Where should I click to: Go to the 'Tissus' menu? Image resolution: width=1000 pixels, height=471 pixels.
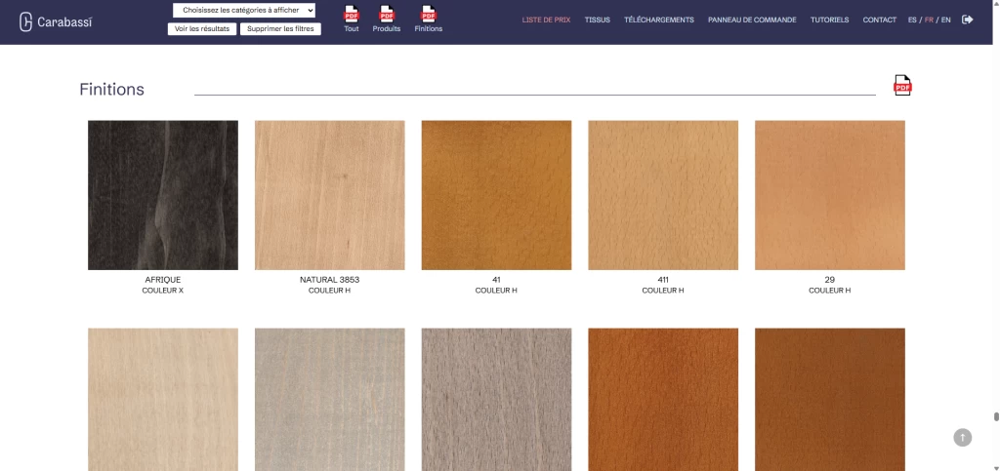pyautogui.click(x=597, y=20)
